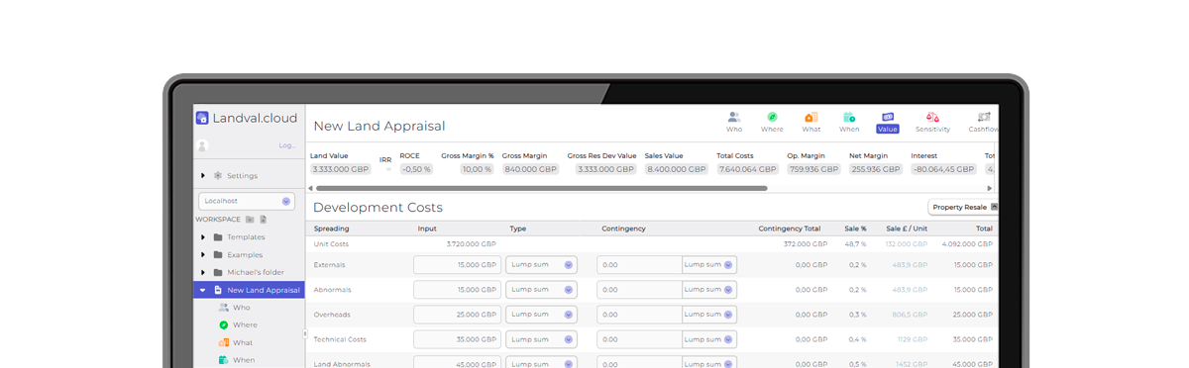Click the Overheads input field 25.000 GBP
1189x368 pixels.
click(457, 315)
